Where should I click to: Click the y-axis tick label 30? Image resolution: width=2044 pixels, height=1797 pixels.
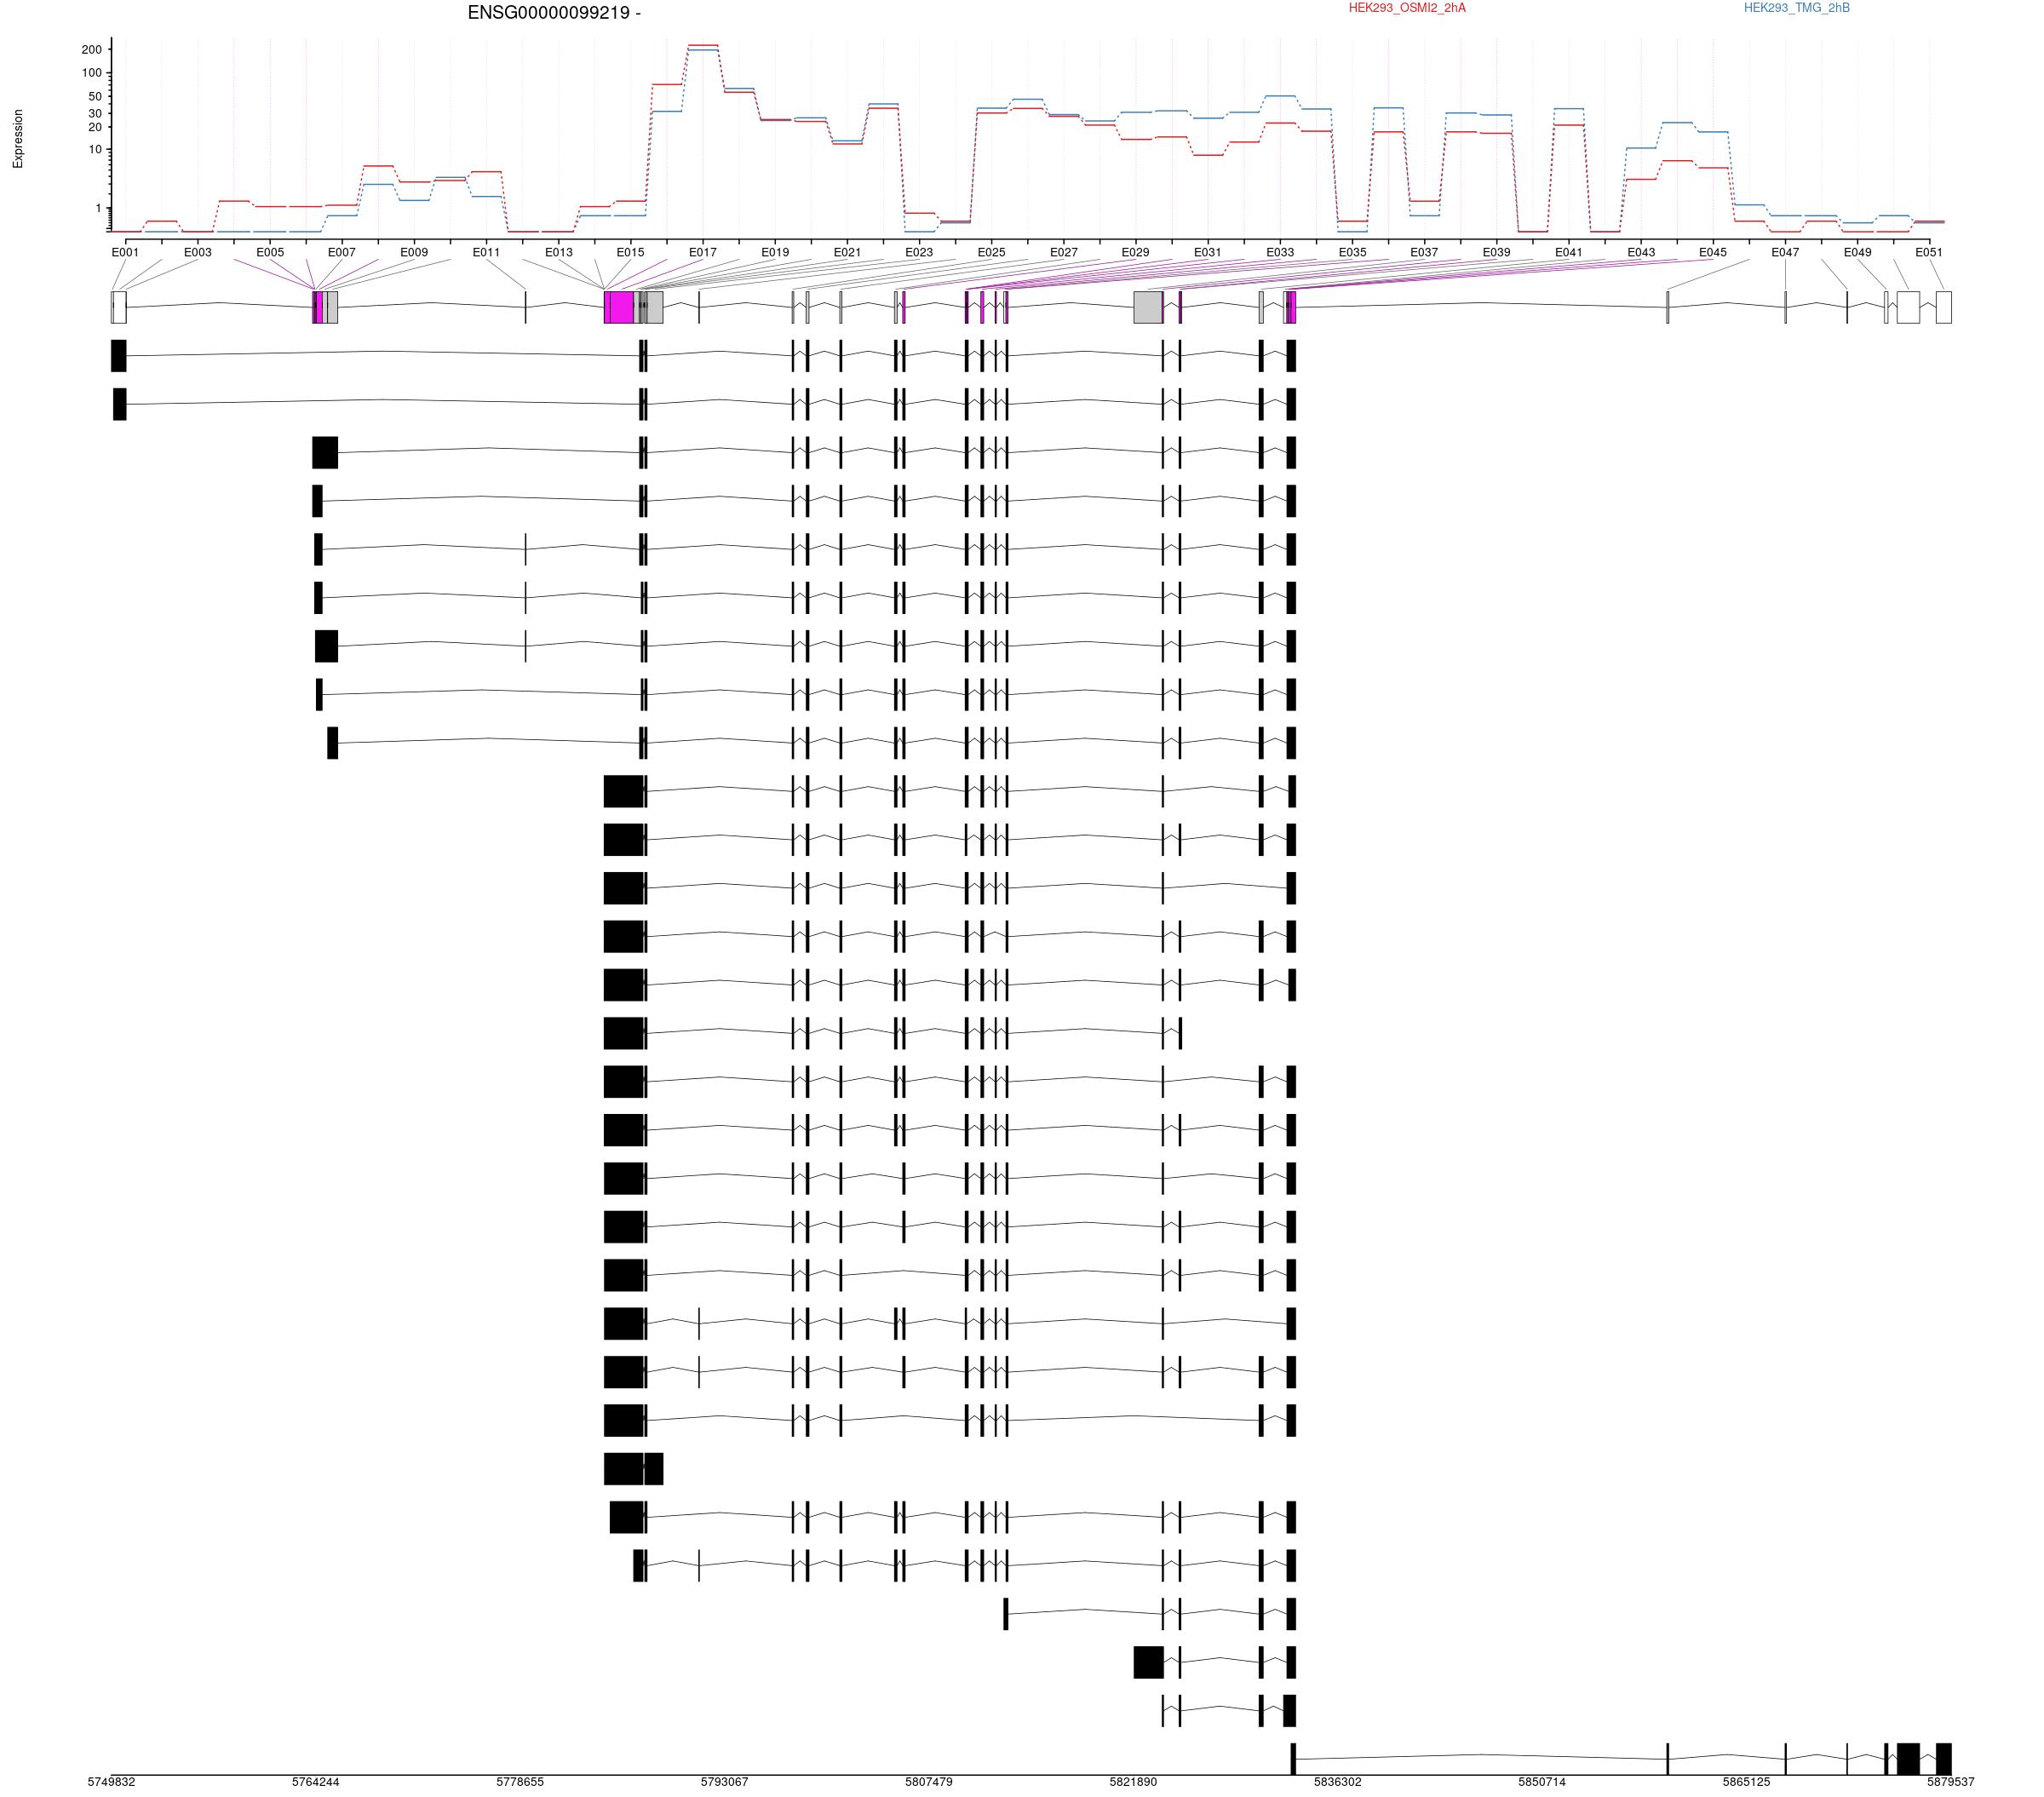click(95, 114)
